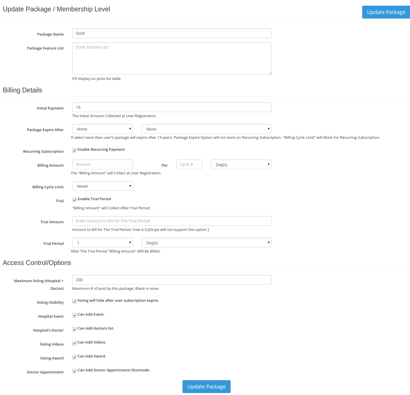
Task: Click the top Update Package button
Action: [x=386, y=12]
